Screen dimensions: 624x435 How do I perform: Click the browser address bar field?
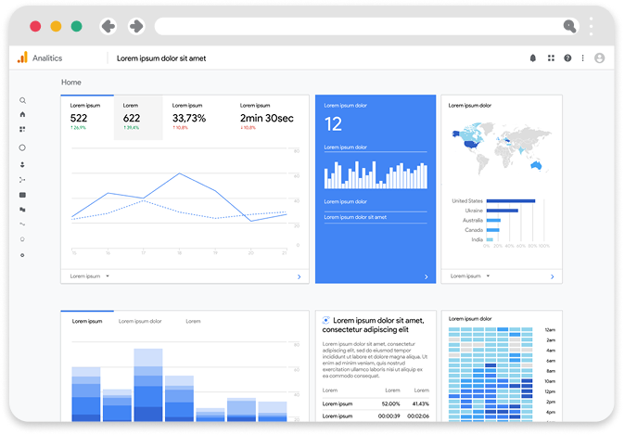coord(366,26)
